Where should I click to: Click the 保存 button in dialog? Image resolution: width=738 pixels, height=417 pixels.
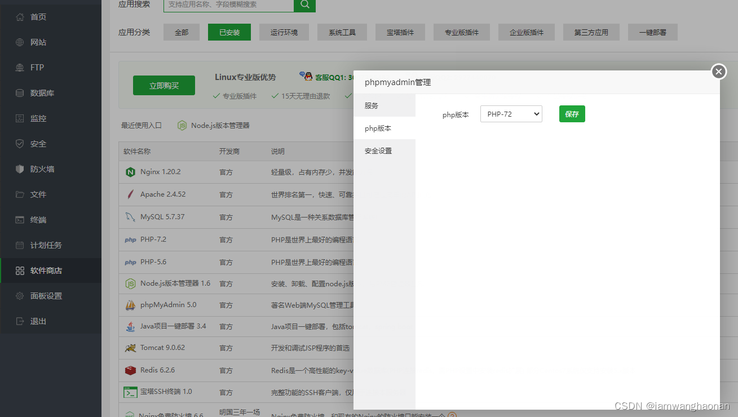tap(572, 114)
